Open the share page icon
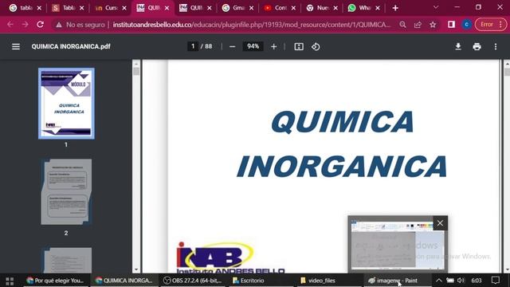 pyautogui.click(x=418, y=25)
